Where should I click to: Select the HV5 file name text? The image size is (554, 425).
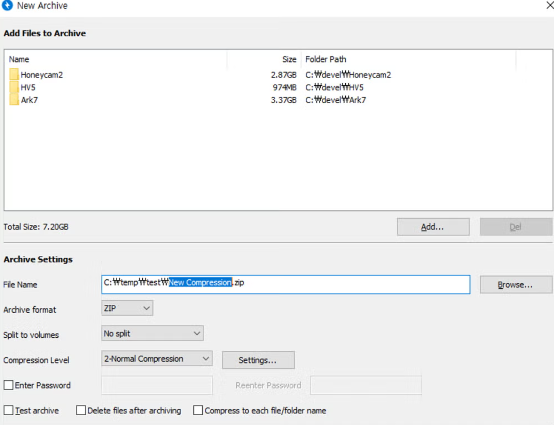[28, 87]
